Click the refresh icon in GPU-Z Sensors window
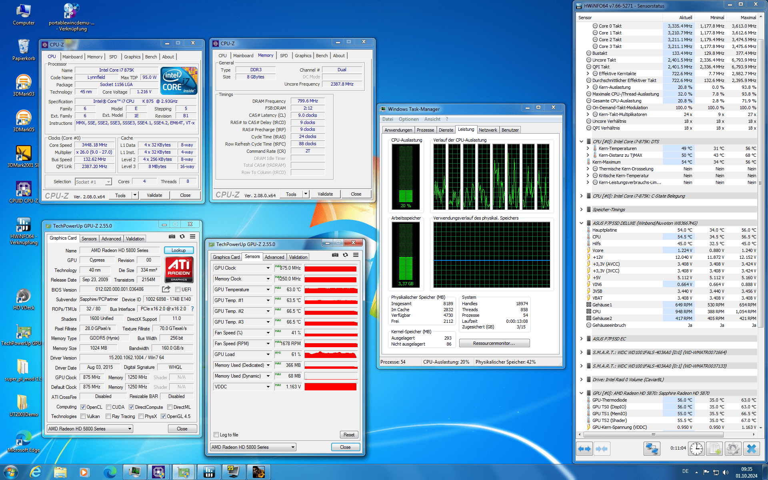 [346, 255]
